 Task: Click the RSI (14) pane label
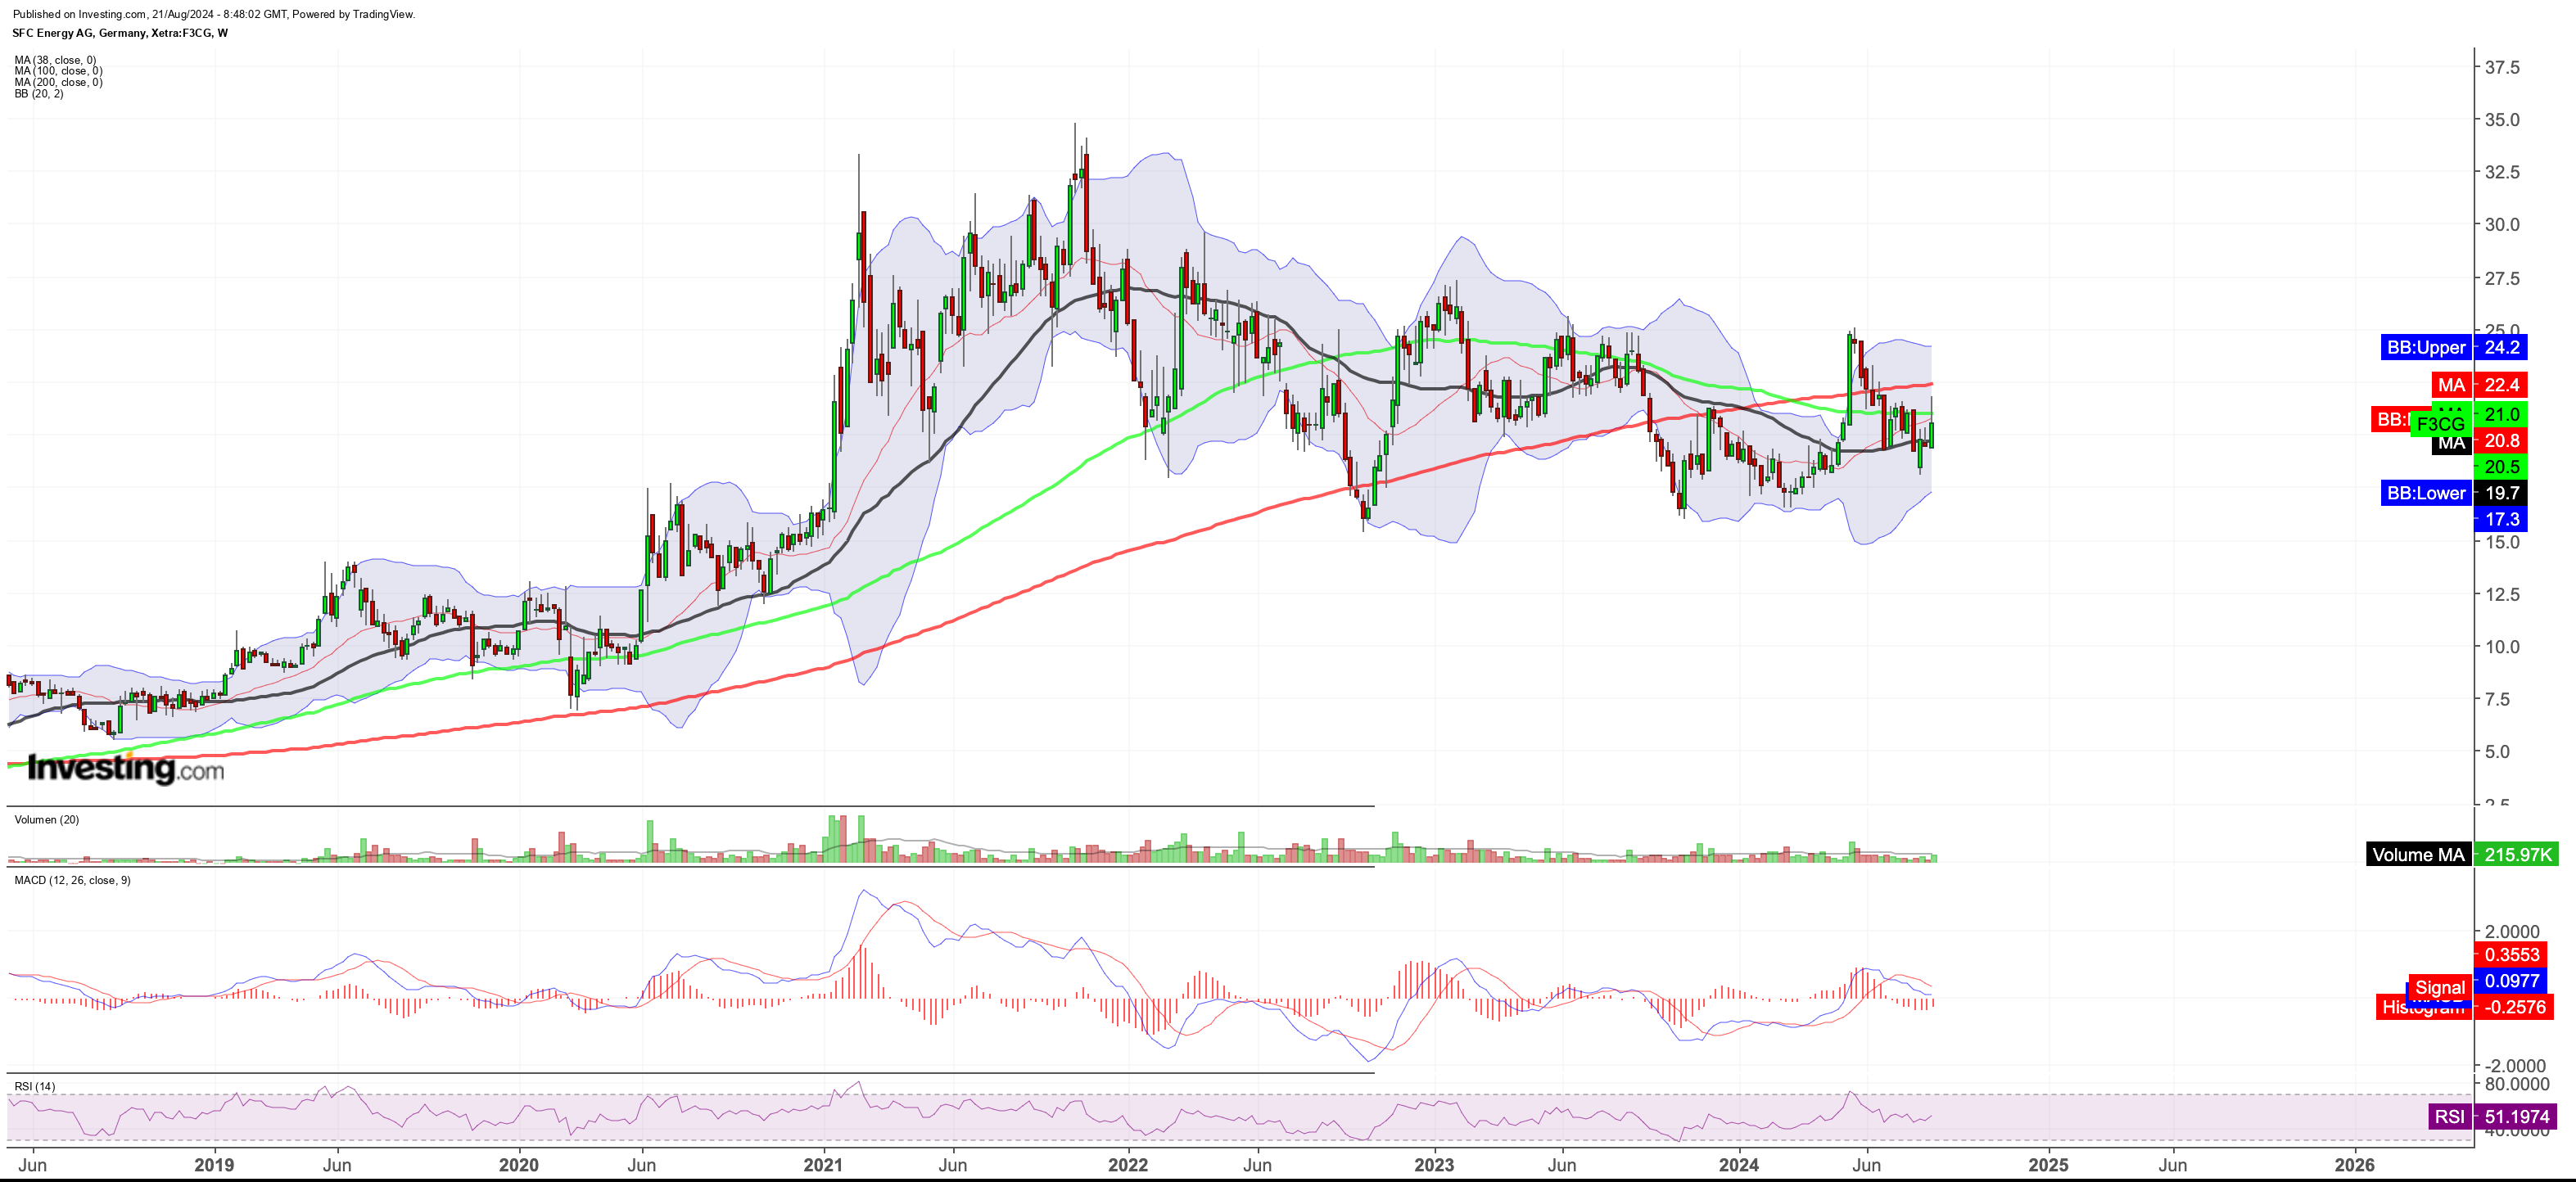[x=34, y=1086]
